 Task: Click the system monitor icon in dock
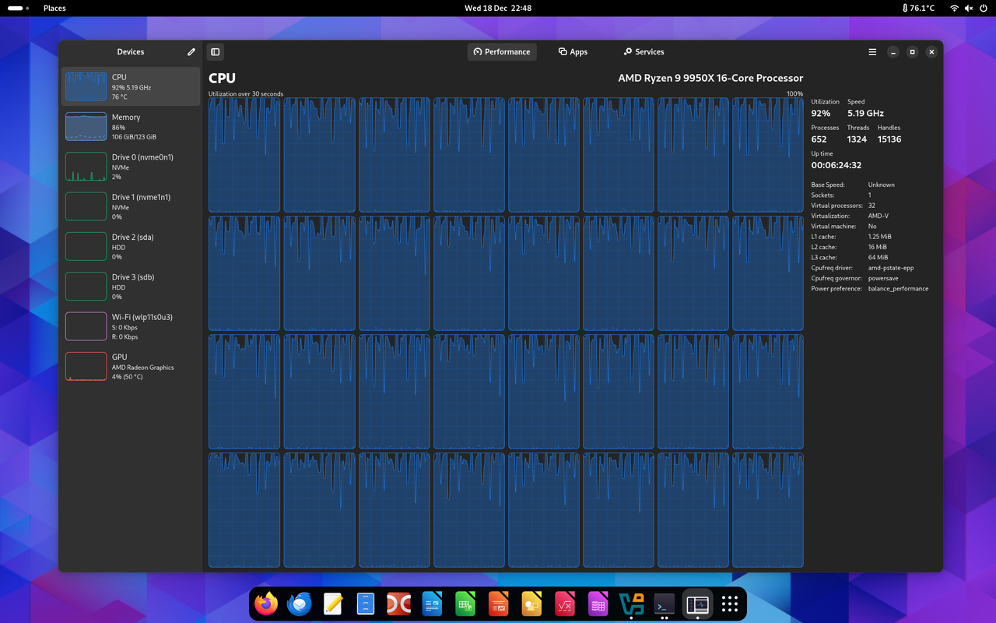tap(697, 604)
